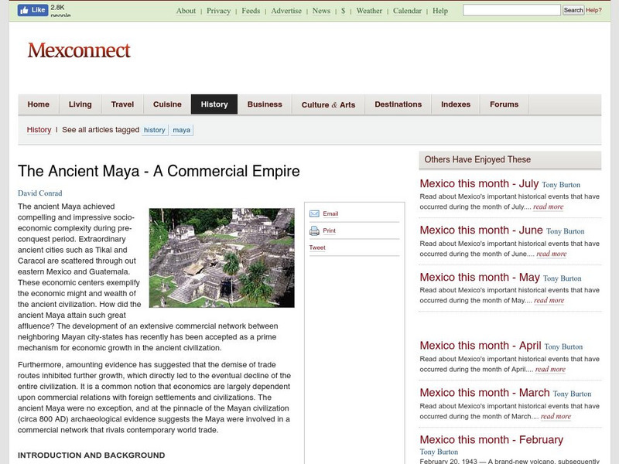Open the Maya ruins photo
This screenshot has width=619, height=464.
tap(221, 258)
